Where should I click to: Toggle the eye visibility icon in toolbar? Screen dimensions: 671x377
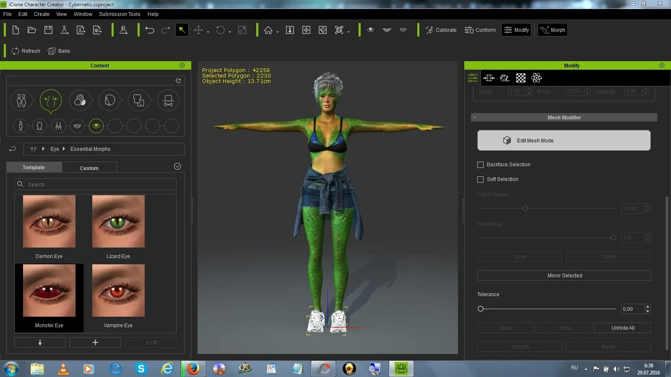(x=370, y=30)
